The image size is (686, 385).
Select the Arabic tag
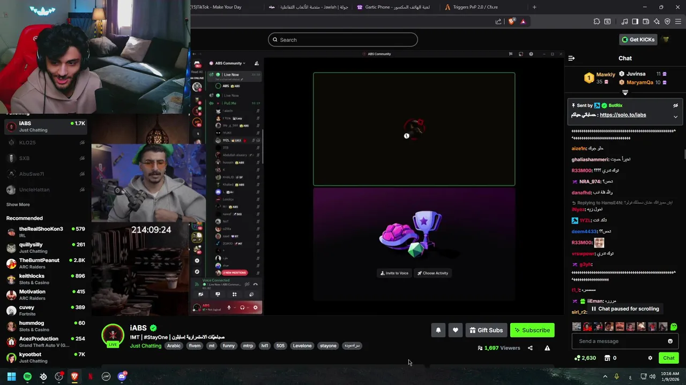tap(174, 346)
